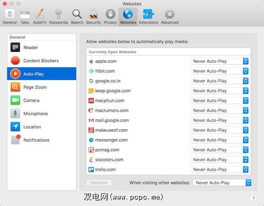Select the pcmag.com website name

(x=107, y=150)
